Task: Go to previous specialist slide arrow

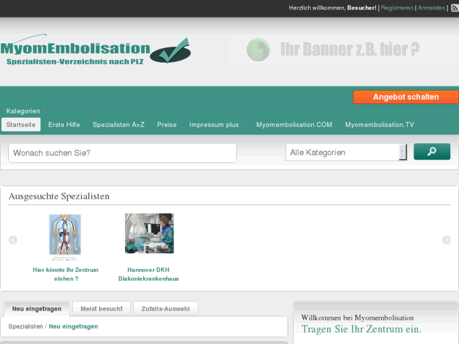Action: point(13,240)
